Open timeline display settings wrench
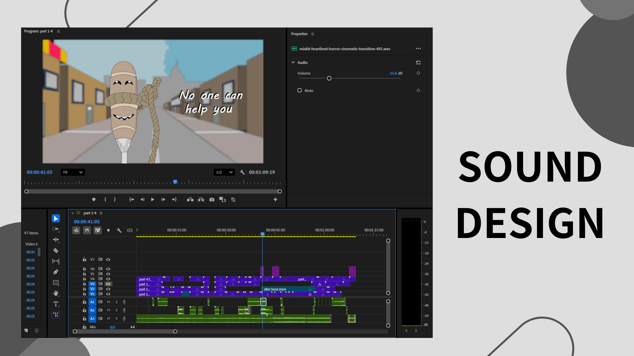The image size is (634, 356). point(119,230)
